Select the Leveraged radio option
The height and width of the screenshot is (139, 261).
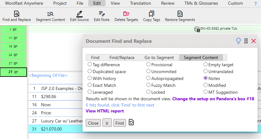(90, 92)
